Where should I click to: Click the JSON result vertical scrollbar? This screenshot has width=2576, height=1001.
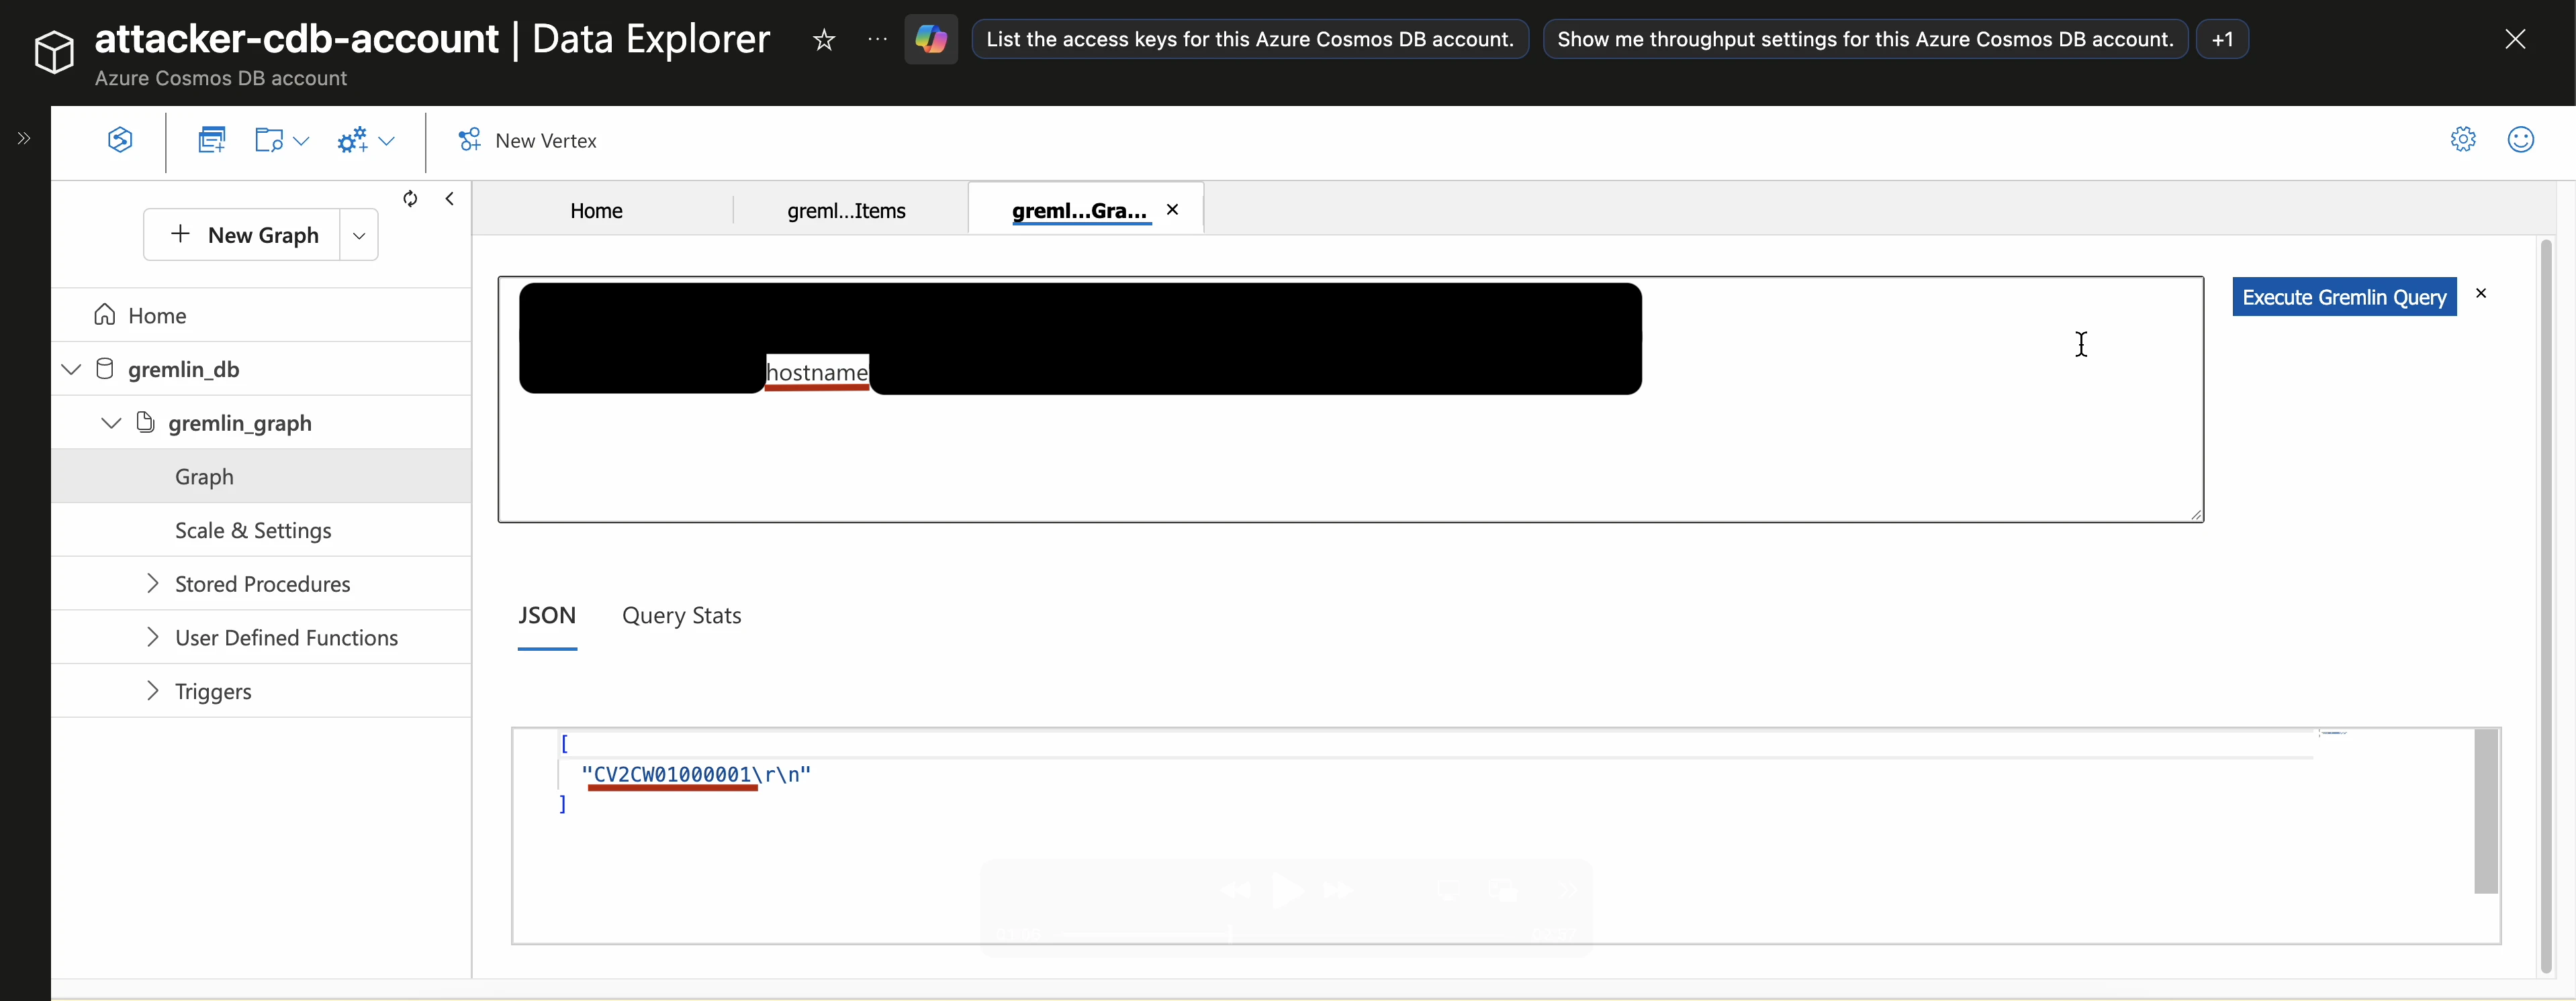(x=2486, y=811)
